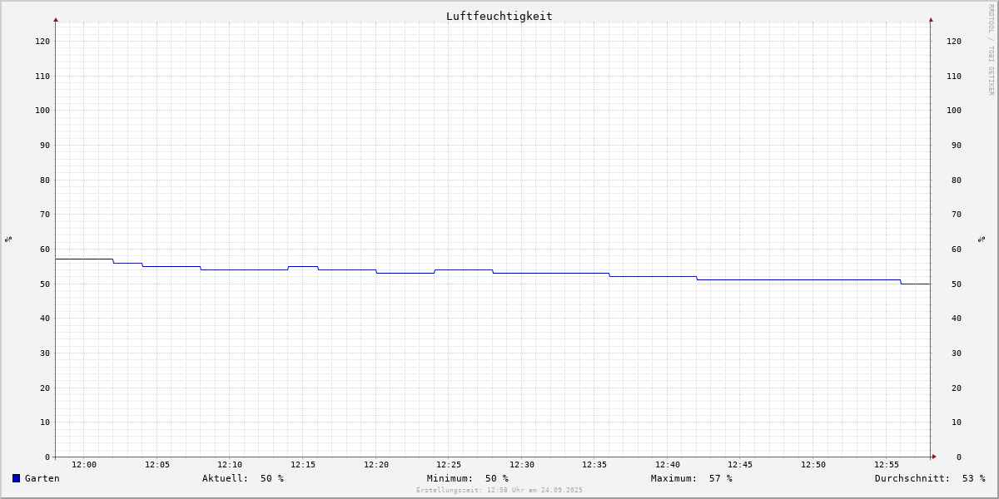Click the 12:50 time axis label

(813, 465)
